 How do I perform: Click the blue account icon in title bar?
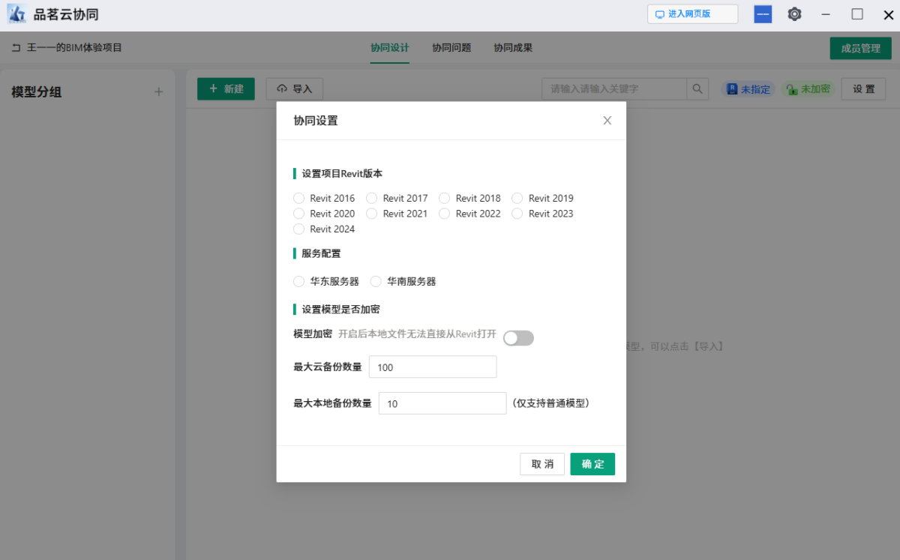[x=763, y=13]
